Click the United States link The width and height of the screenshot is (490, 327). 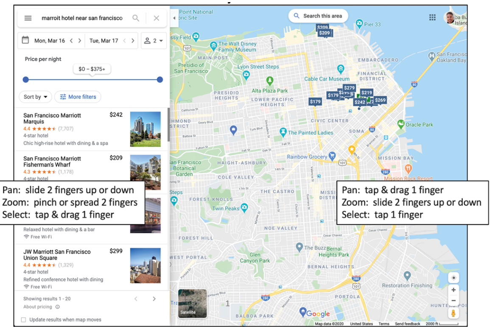click(361, 324)
